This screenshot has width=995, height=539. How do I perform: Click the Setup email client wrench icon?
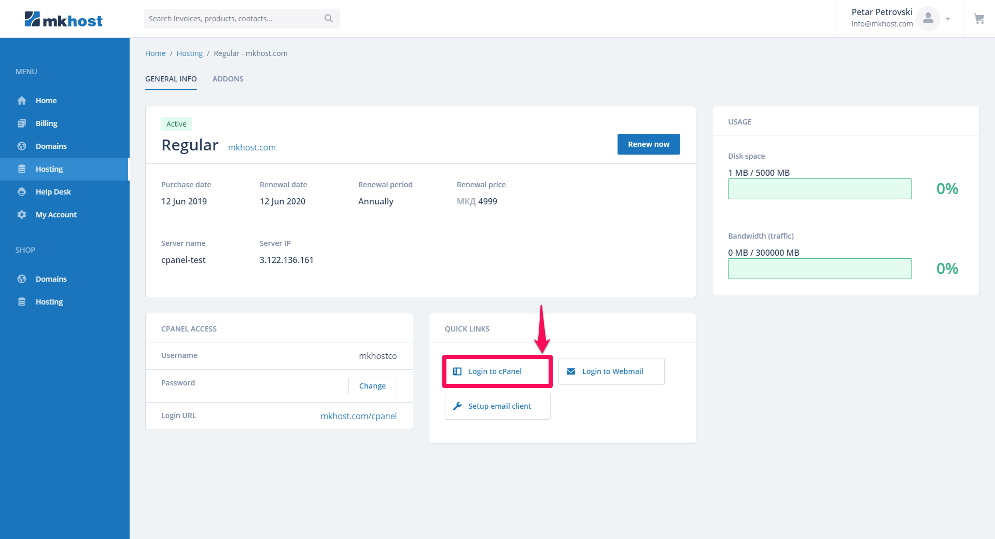point(457,406)
